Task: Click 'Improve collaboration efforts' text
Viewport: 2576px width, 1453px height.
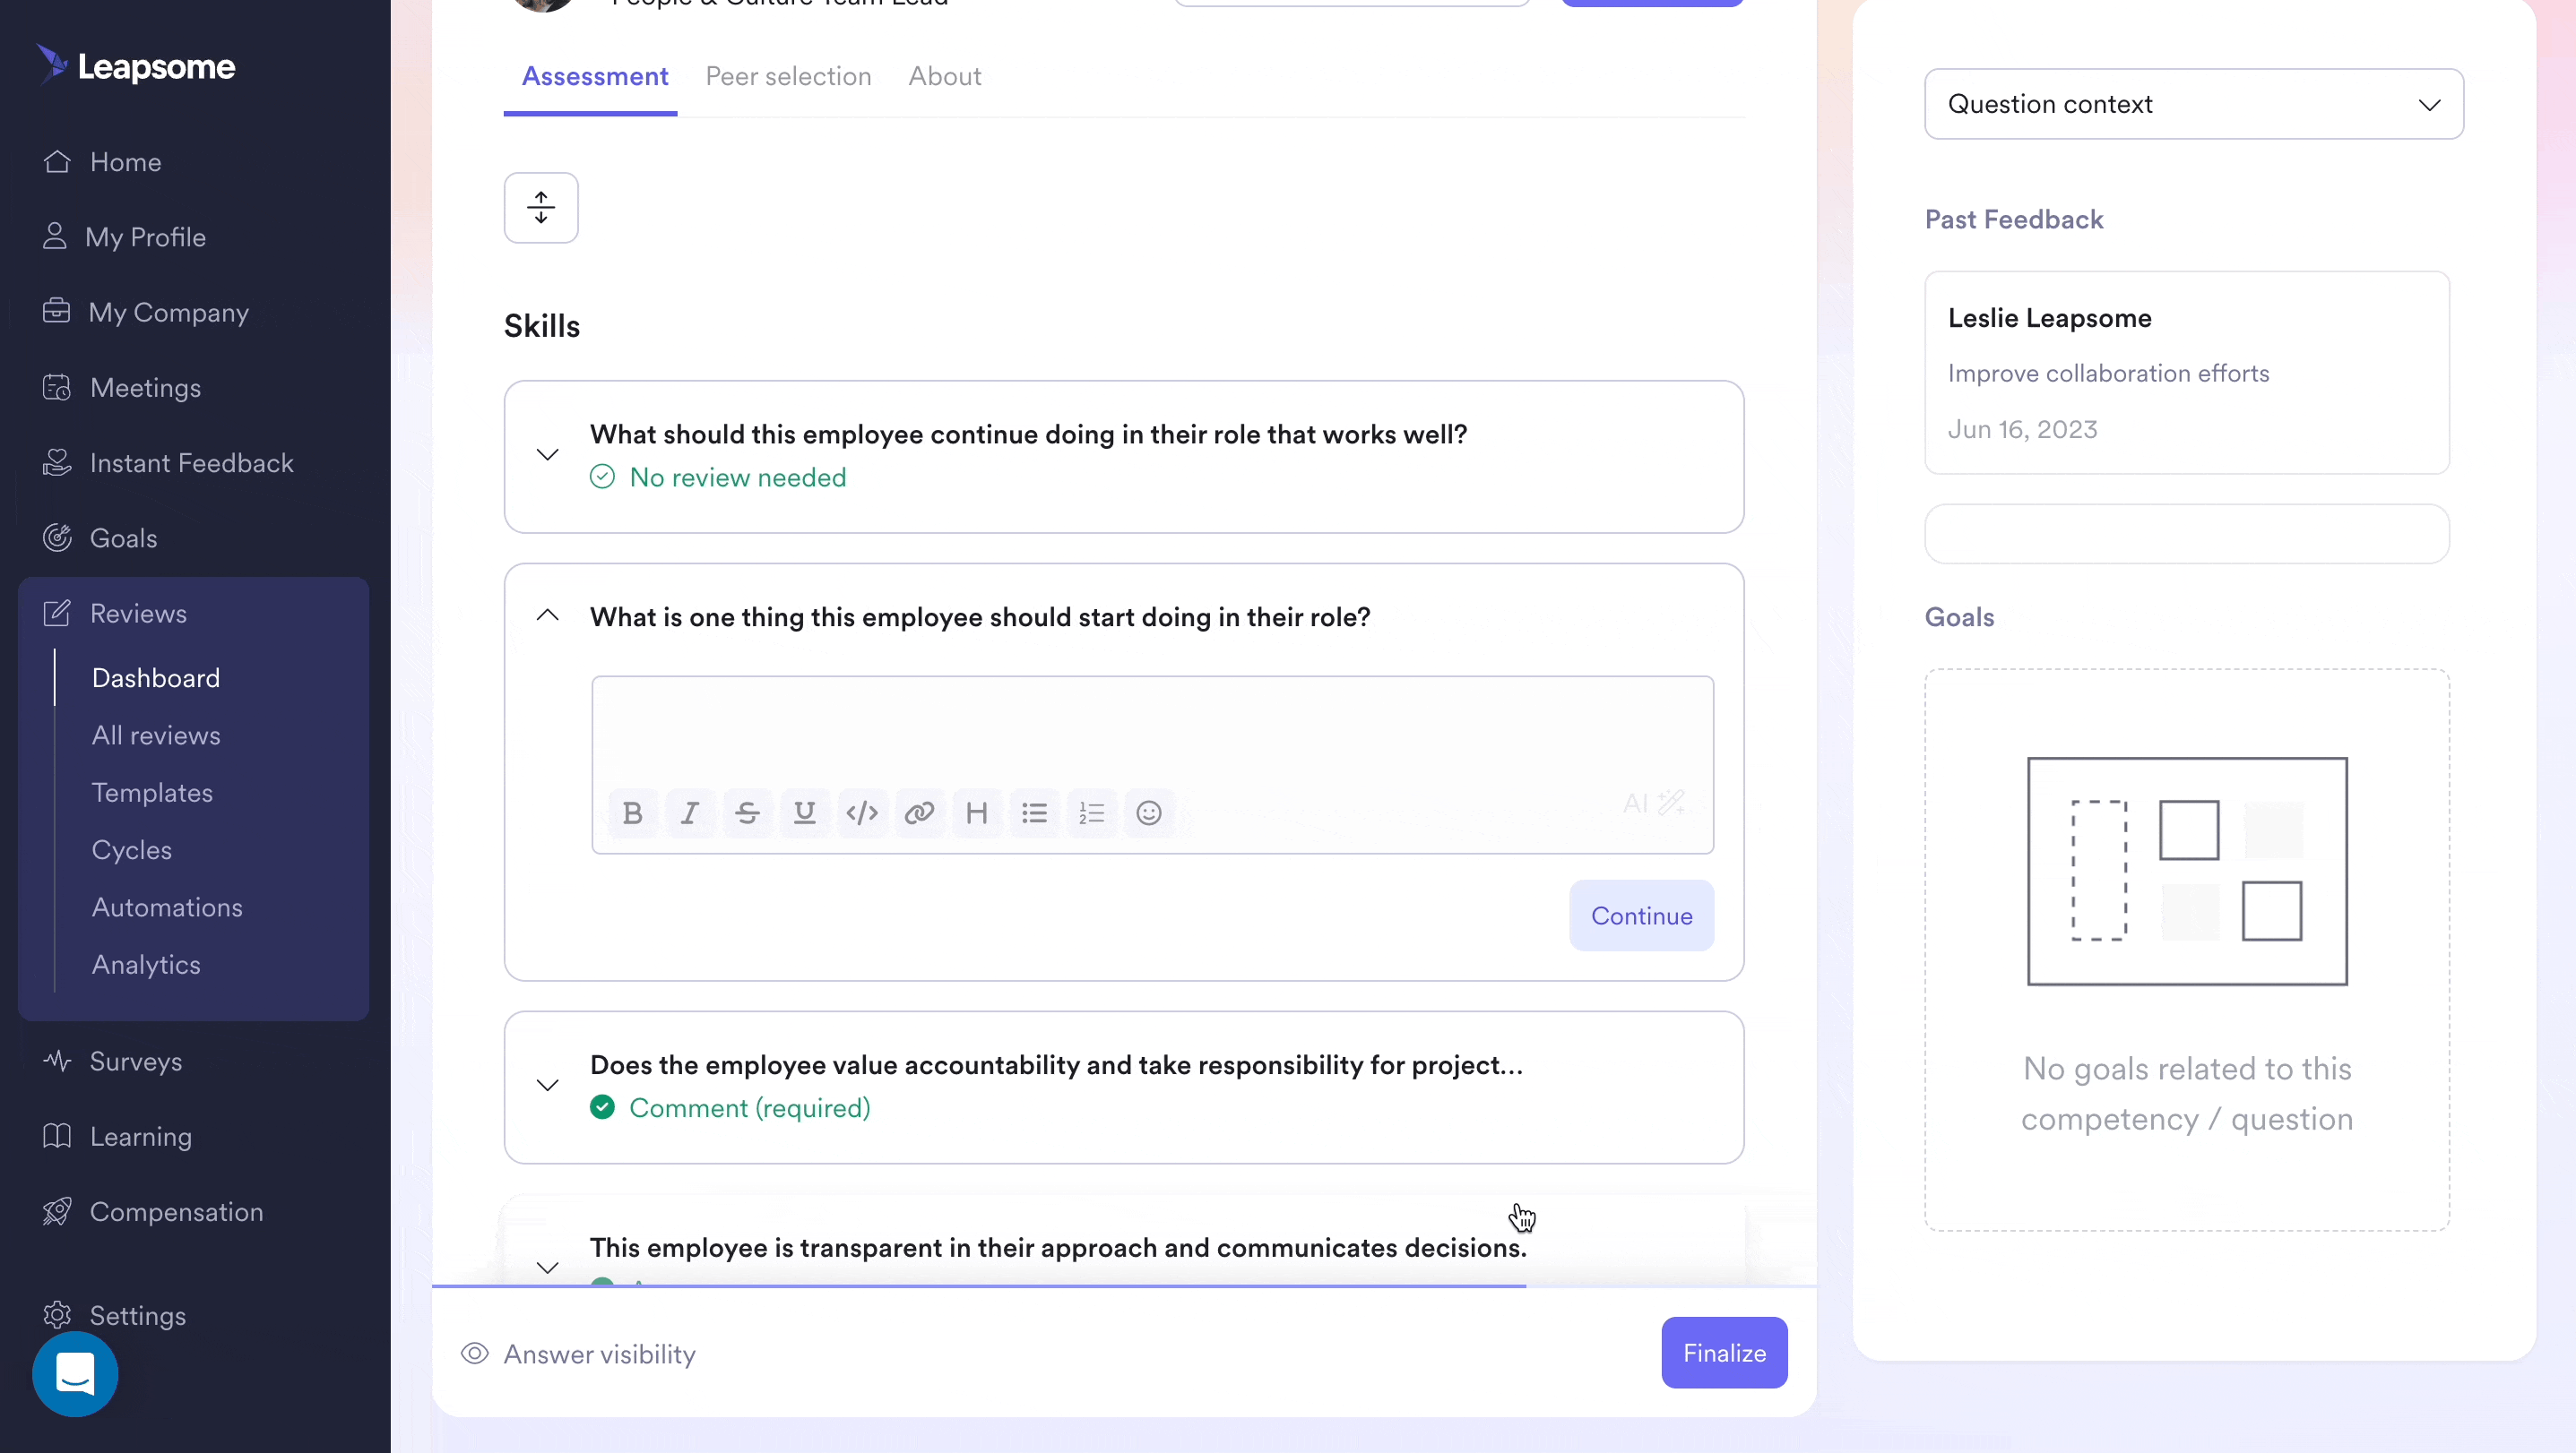Action: [x=2108, y=373]
